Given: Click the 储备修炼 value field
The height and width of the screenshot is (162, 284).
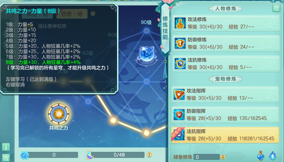Looking at the screenshot, I should tap(207, 157).
